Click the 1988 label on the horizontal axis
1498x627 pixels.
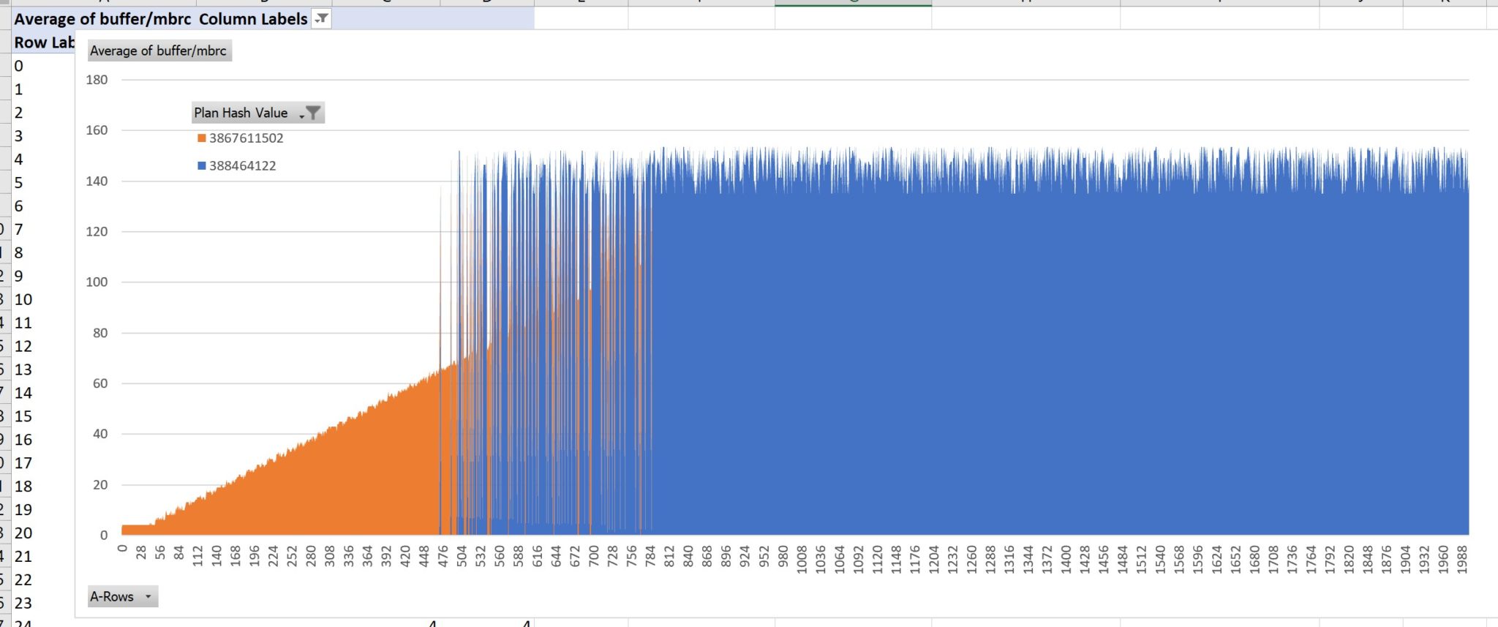pos(1461,559)
